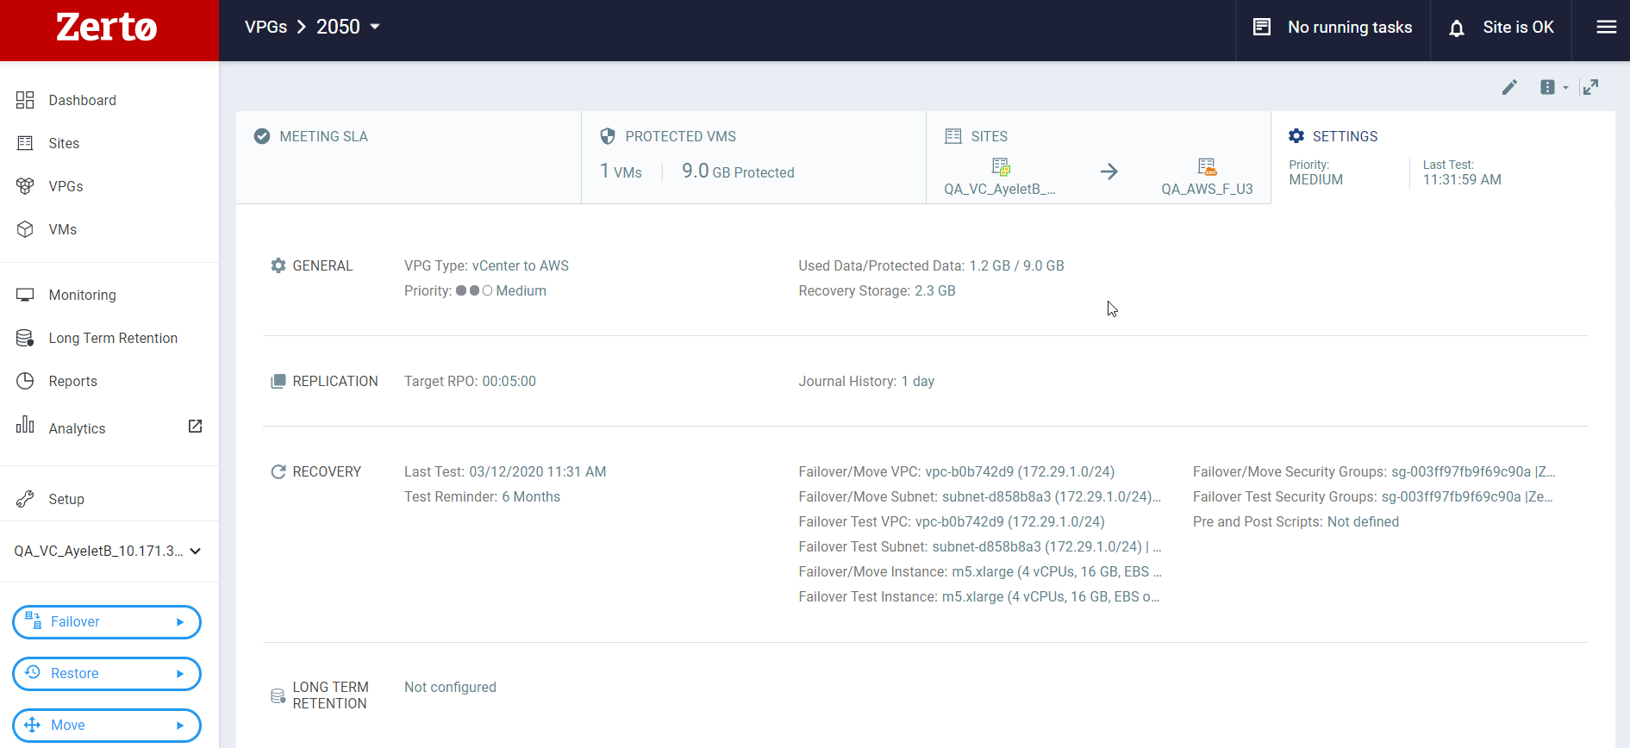Click the Settings gear icon

click(x=1296, y=136)
